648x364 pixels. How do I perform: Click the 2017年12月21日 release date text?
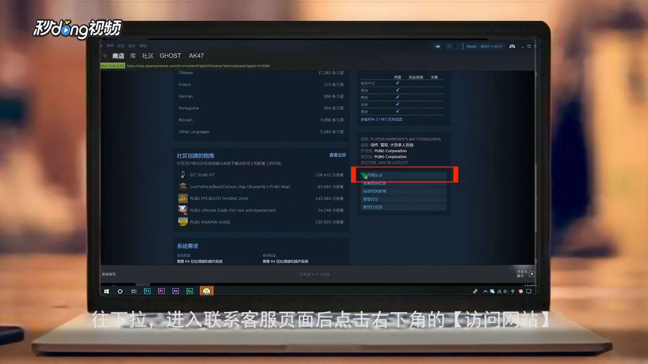(393, 163)
